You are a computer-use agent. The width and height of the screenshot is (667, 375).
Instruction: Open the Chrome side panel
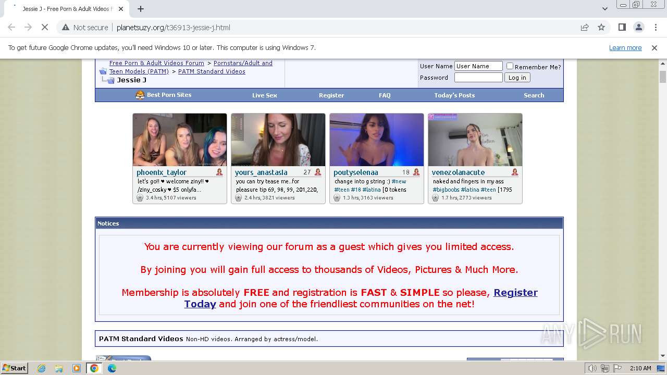pos(622,27)
